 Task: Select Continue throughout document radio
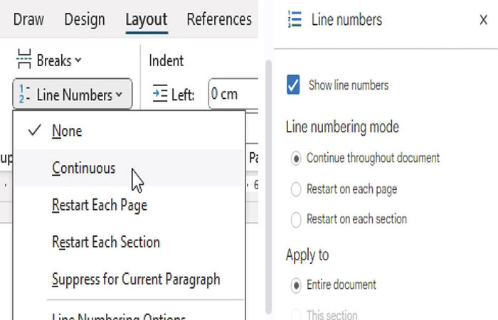(x=296, y=158)
